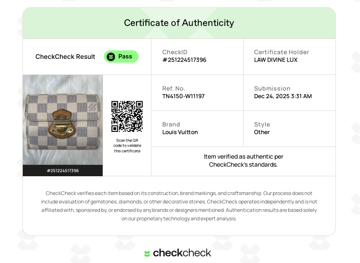The height and width of the screenshot is (263, 360).
Task: Click the Submission date Dec 24, 2025
Action: (283, 96)
